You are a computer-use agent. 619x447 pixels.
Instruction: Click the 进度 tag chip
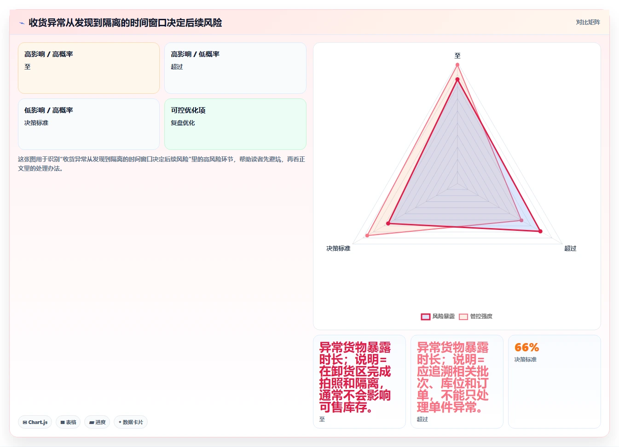97,422
